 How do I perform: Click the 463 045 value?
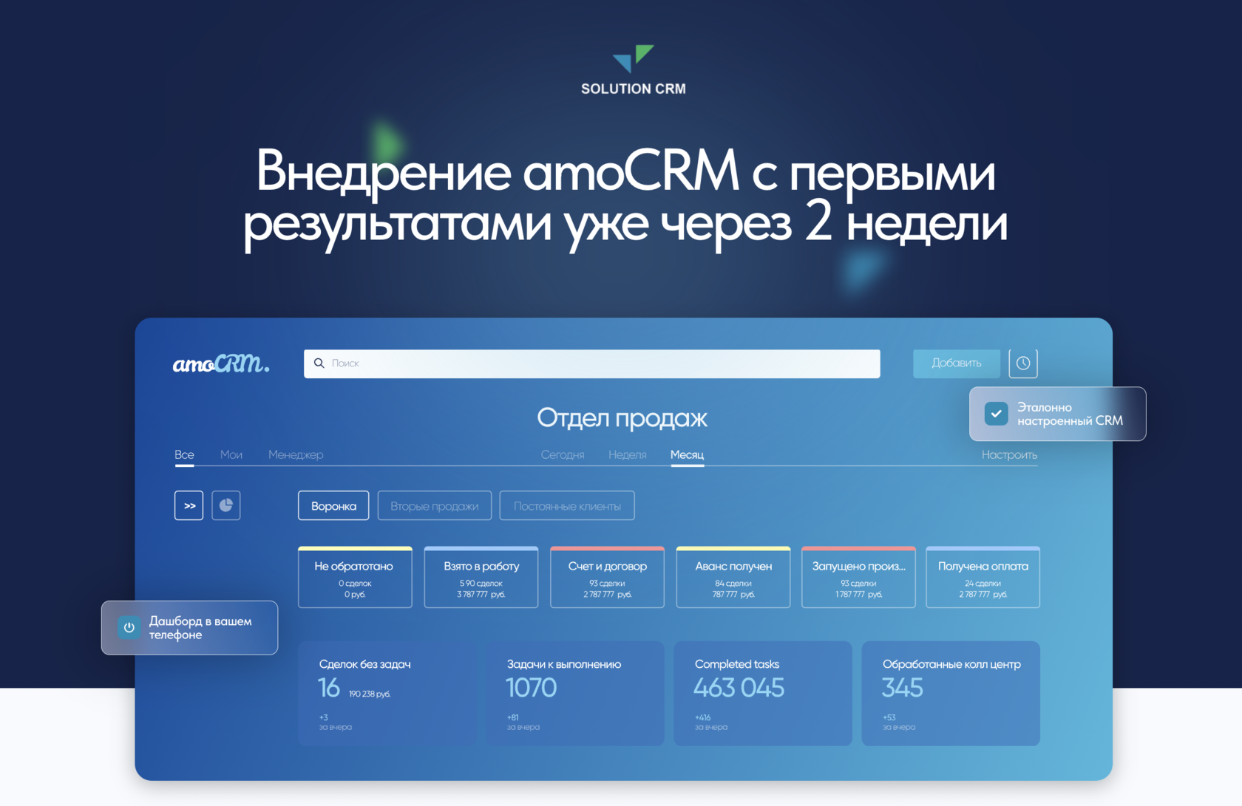[739, 689]
